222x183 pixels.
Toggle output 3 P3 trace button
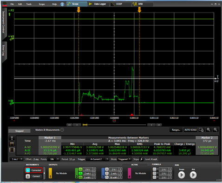107,177
